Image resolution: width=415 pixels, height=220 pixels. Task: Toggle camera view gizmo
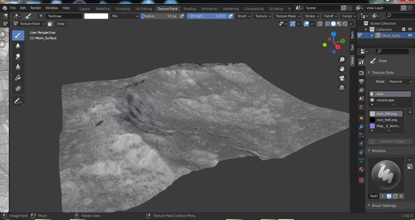(x=342, y=78)
